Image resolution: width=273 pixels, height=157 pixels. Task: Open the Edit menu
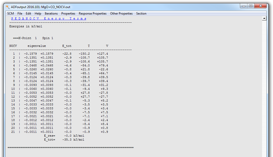[x=28, y=14]
